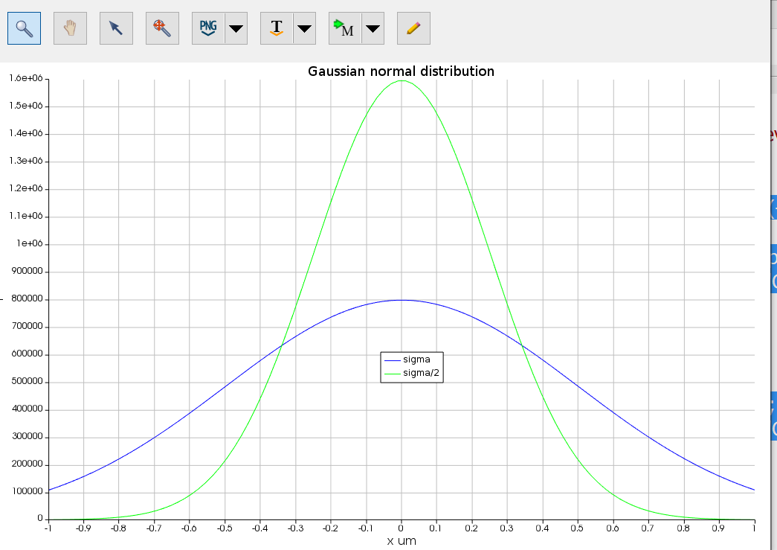Export the plot with the PNG button

[208, 28]
